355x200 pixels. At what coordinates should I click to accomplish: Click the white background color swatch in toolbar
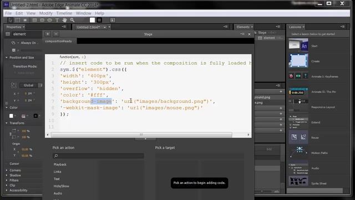click(x=93, y=20)
